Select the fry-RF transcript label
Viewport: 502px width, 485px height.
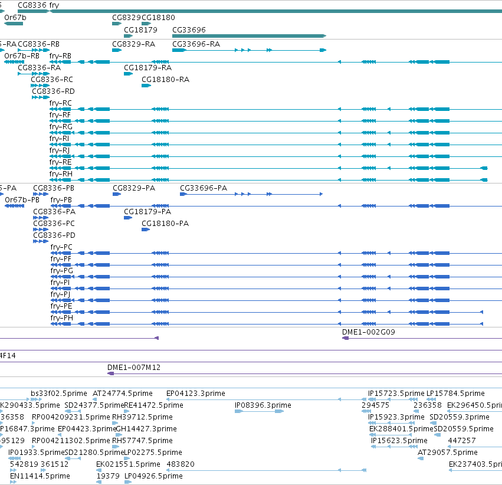[x=60, y=115]
